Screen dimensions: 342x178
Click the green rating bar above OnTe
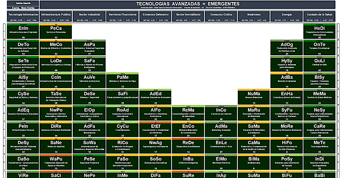[x=319, y=41]
